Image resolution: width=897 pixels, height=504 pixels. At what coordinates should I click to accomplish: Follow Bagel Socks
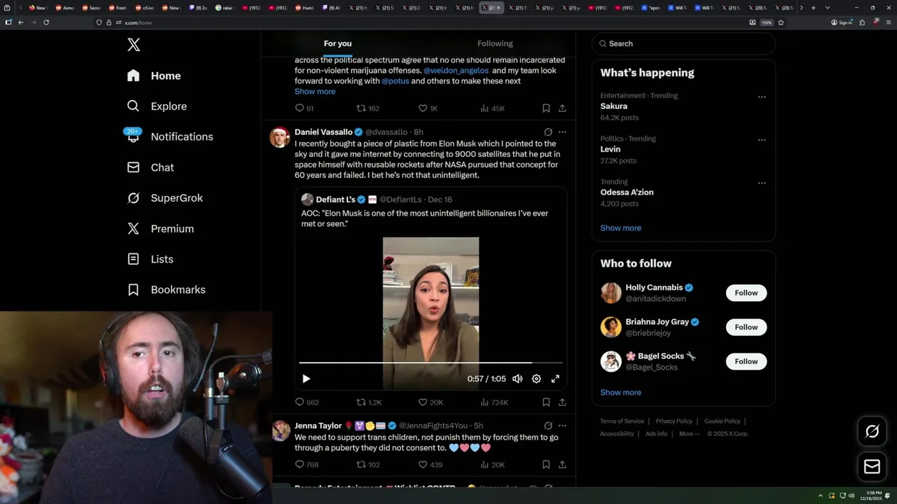[746, 362]
